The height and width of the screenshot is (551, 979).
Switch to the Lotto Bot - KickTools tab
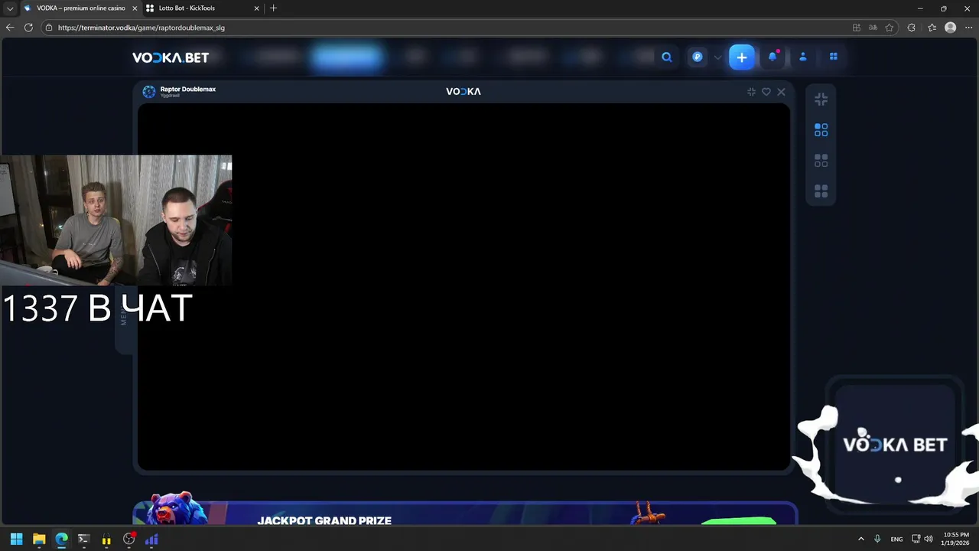click(x=200, y=8)
